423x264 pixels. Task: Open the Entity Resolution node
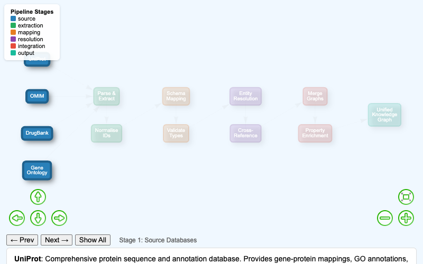pos(245,96)
